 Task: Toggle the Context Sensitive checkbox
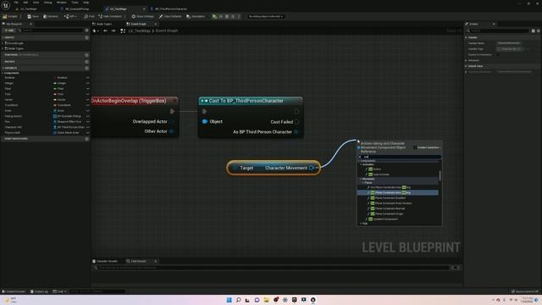[415, 147]
